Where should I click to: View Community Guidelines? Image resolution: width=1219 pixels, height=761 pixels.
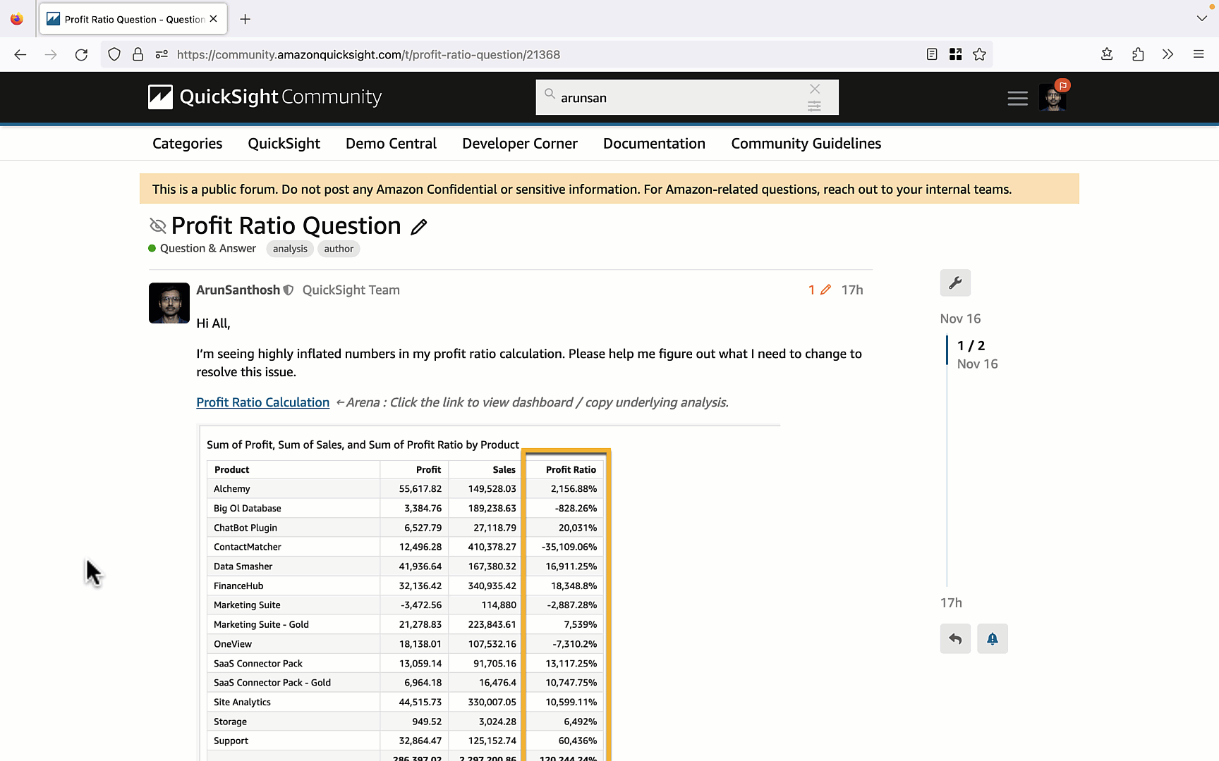(806, 143)
